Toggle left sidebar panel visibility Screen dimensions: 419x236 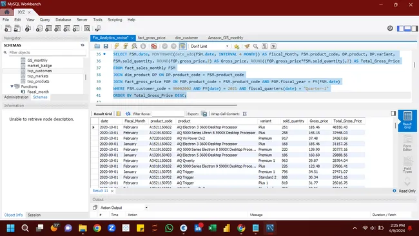(x=400, y=28)
